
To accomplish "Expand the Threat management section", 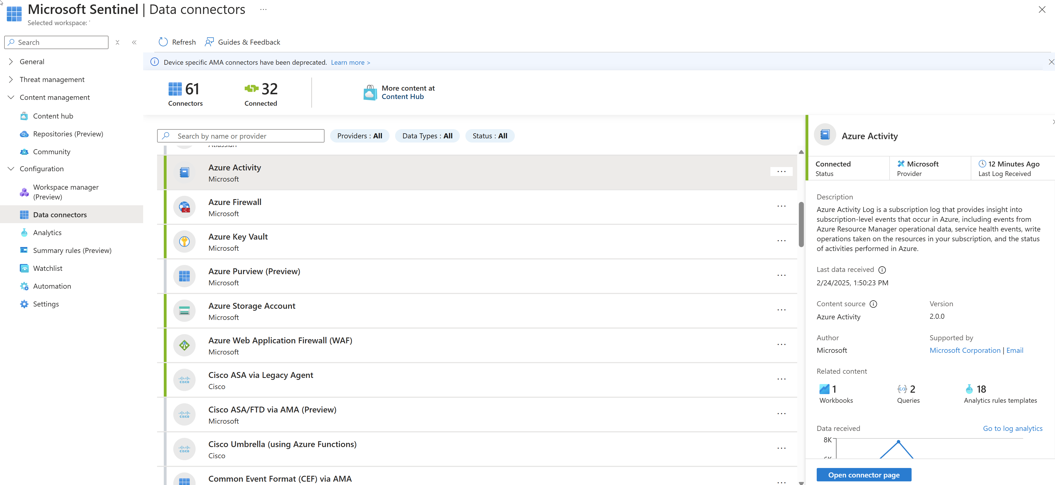I will pyautogui.click(x=11, y=79).
